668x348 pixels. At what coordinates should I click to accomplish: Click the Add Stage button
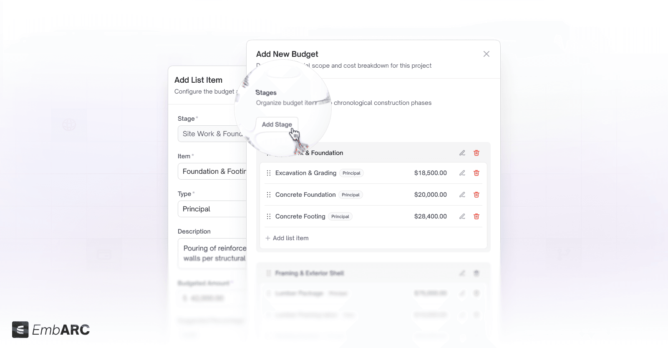pos(277,124)
